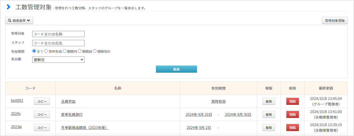Focus the スタッフ code or name field

point(58,43)
